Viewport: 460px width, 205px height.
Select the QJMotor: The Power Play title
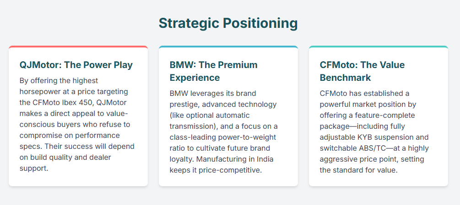pos(76,65)
